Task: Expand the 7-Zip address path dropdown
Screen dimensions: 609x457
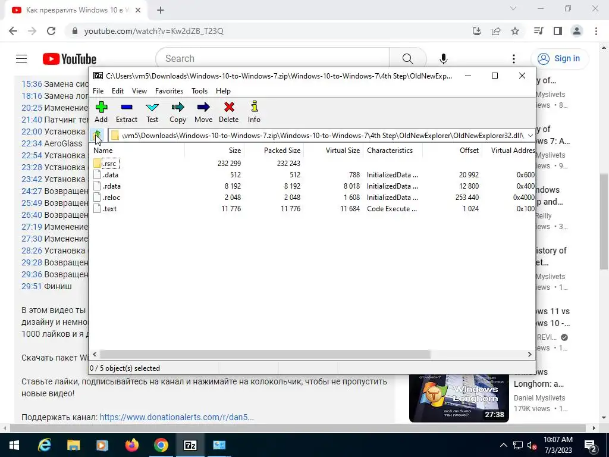Action: [530, 135]
